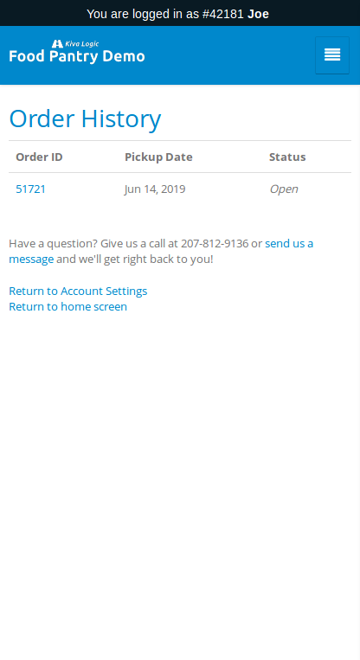Return to Account Settings

click(78, 291)
